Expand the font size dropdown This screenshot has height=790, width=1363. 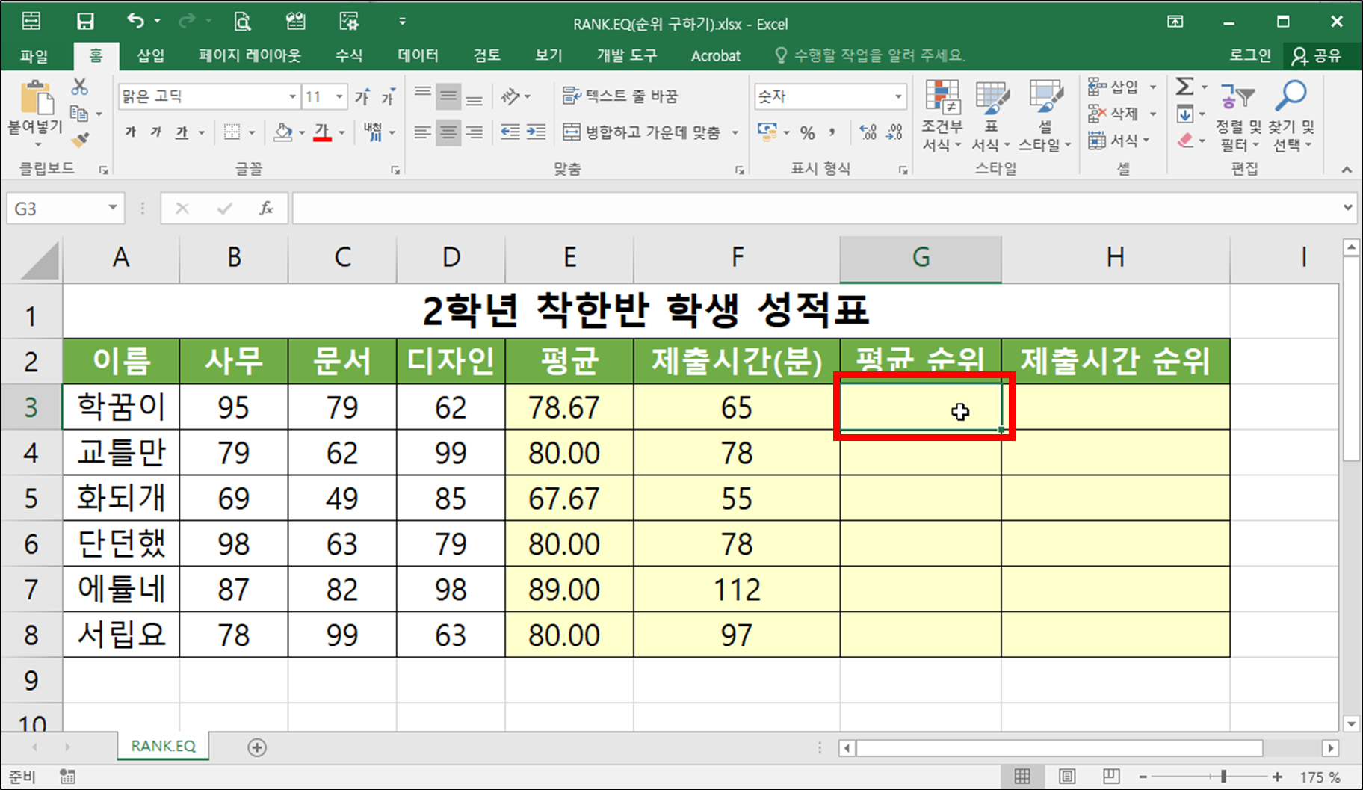point(339,96)
